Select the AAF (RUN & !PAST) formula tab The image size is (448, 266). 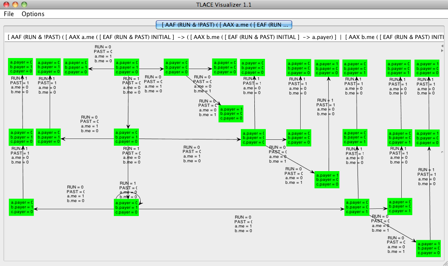224,25
